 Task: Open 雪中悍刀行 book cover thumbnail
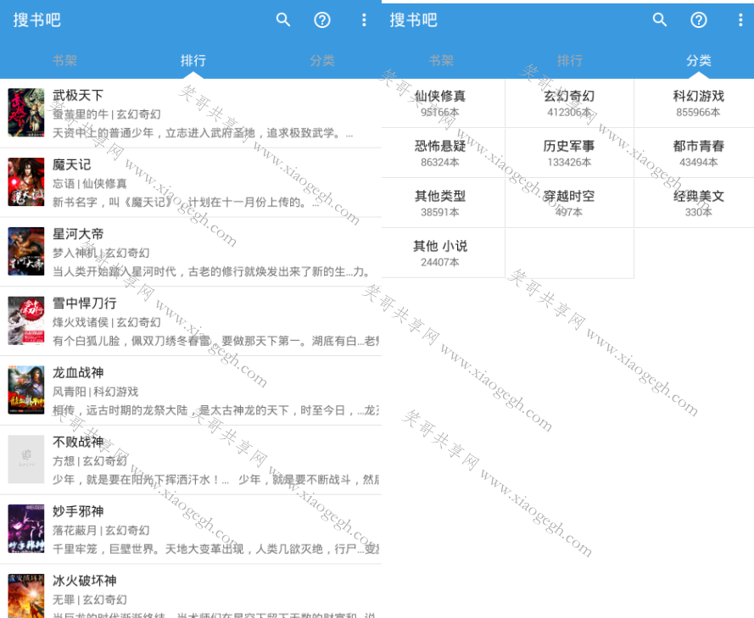(26, 320)
